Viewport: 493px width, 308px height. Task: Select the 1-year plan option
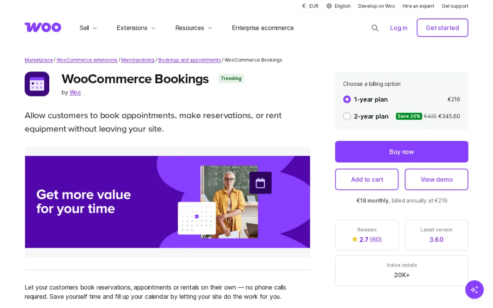[347, 99]
